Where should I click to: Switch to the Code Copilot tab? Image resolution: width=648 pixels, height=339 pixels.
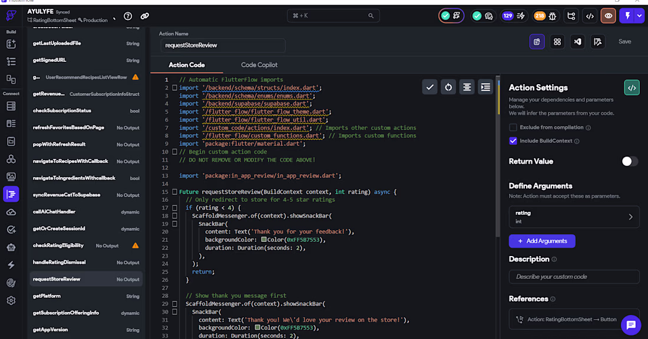click(x=259, y=65)
